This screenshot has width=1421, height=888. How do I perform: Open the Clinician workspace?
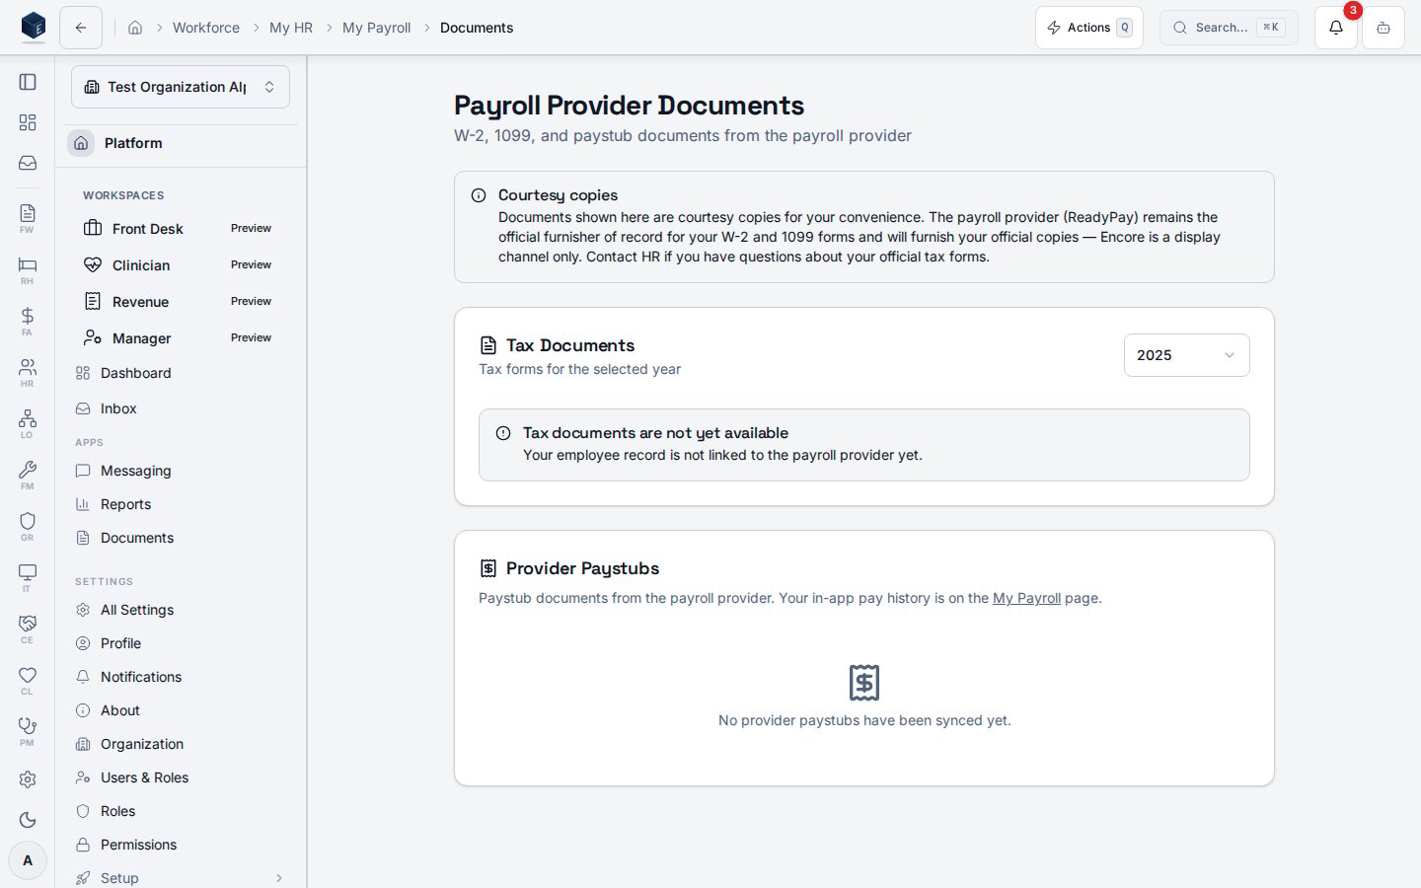tap(181, 264)
